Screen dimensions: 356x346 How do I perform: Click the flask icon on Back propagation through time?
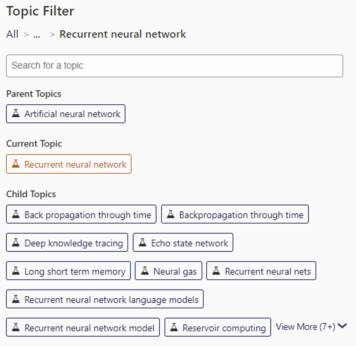point(16,214)
